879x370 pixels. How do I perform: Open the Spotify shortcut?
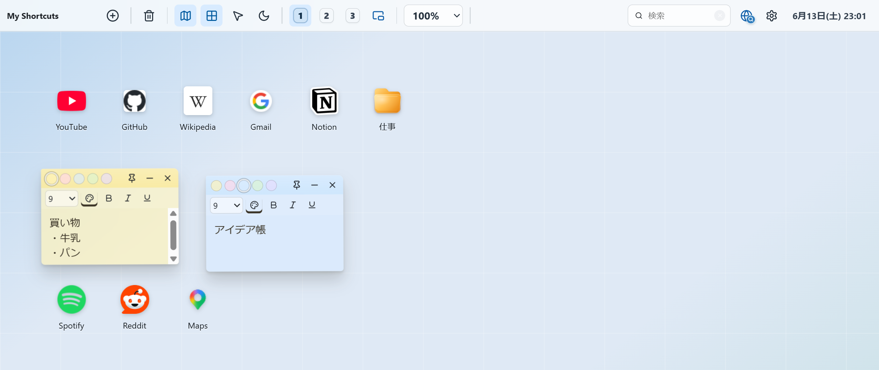tap(71, 308)
